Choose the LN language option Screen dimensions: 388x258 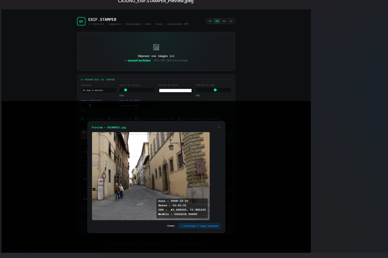click(x=231, y=21)
